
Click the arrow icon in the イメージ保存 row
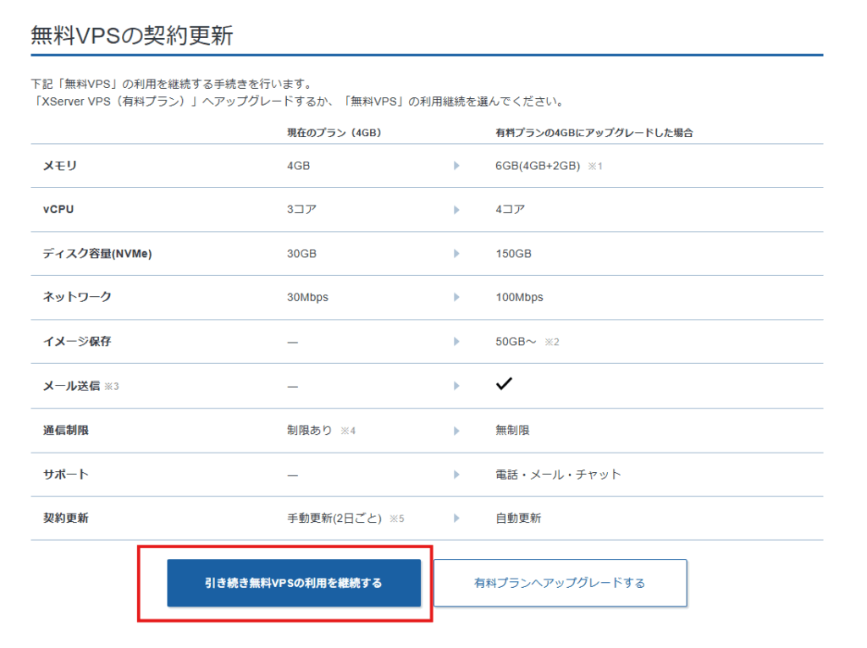[456, 342]
